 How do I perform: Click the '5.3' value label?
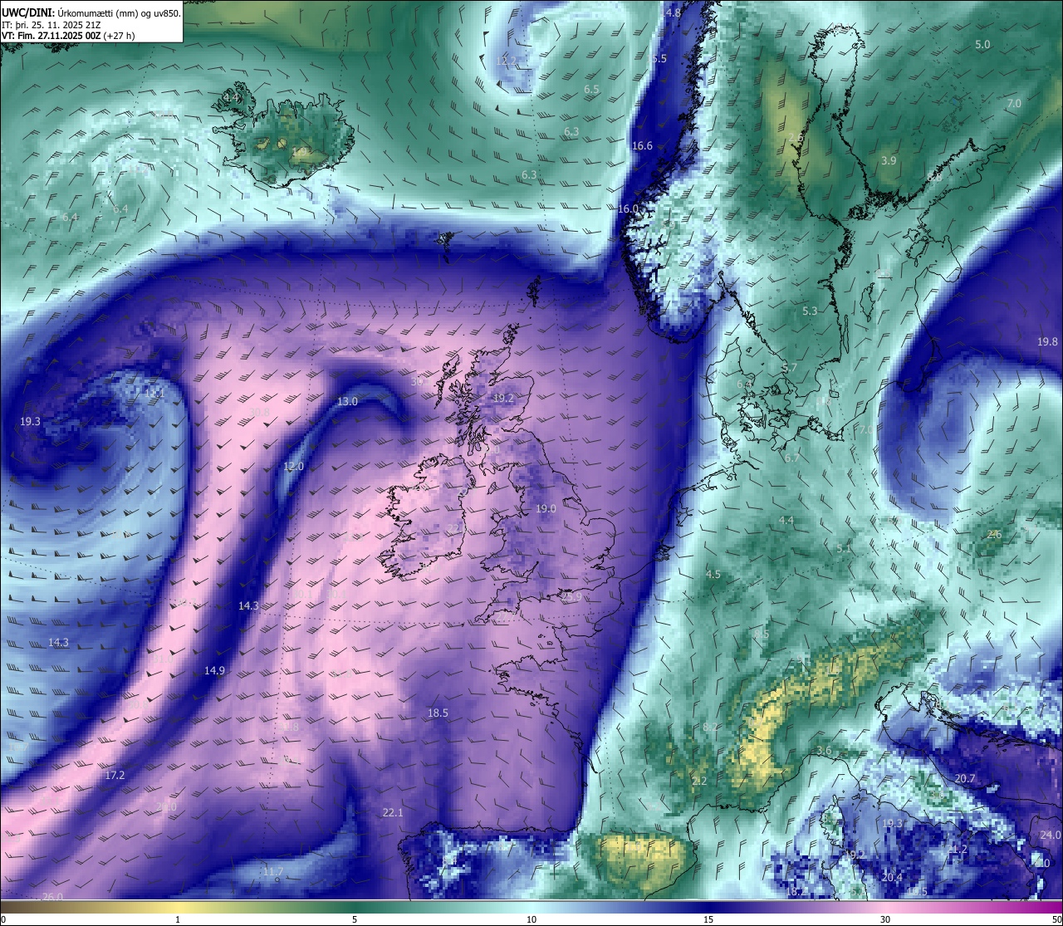(810, 311)
